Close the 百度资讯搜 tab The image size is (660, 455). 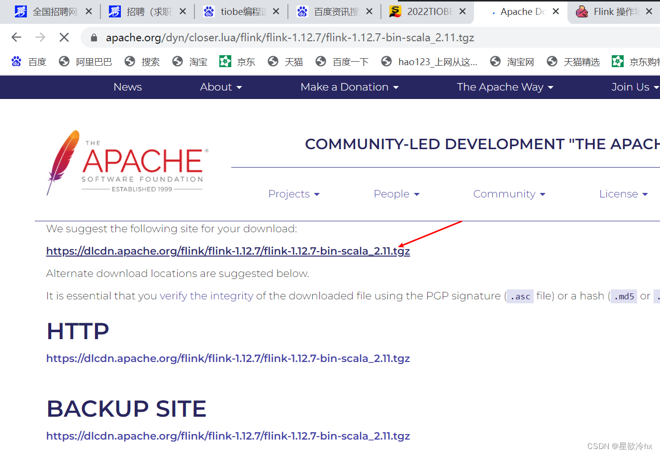[x=369, y=11]
